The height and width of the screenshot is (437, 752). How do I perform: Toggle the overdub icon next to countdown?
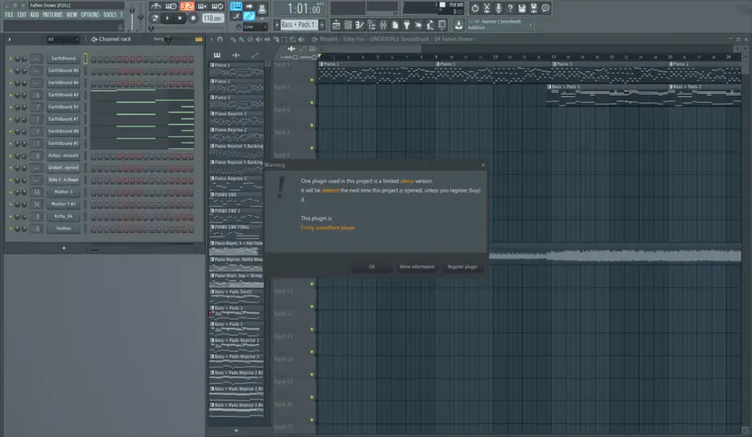[202, 6]
